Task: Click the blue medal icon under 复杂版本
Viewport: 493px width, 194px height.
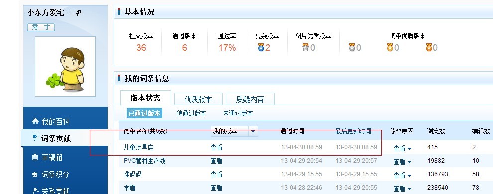Action: 261,47
